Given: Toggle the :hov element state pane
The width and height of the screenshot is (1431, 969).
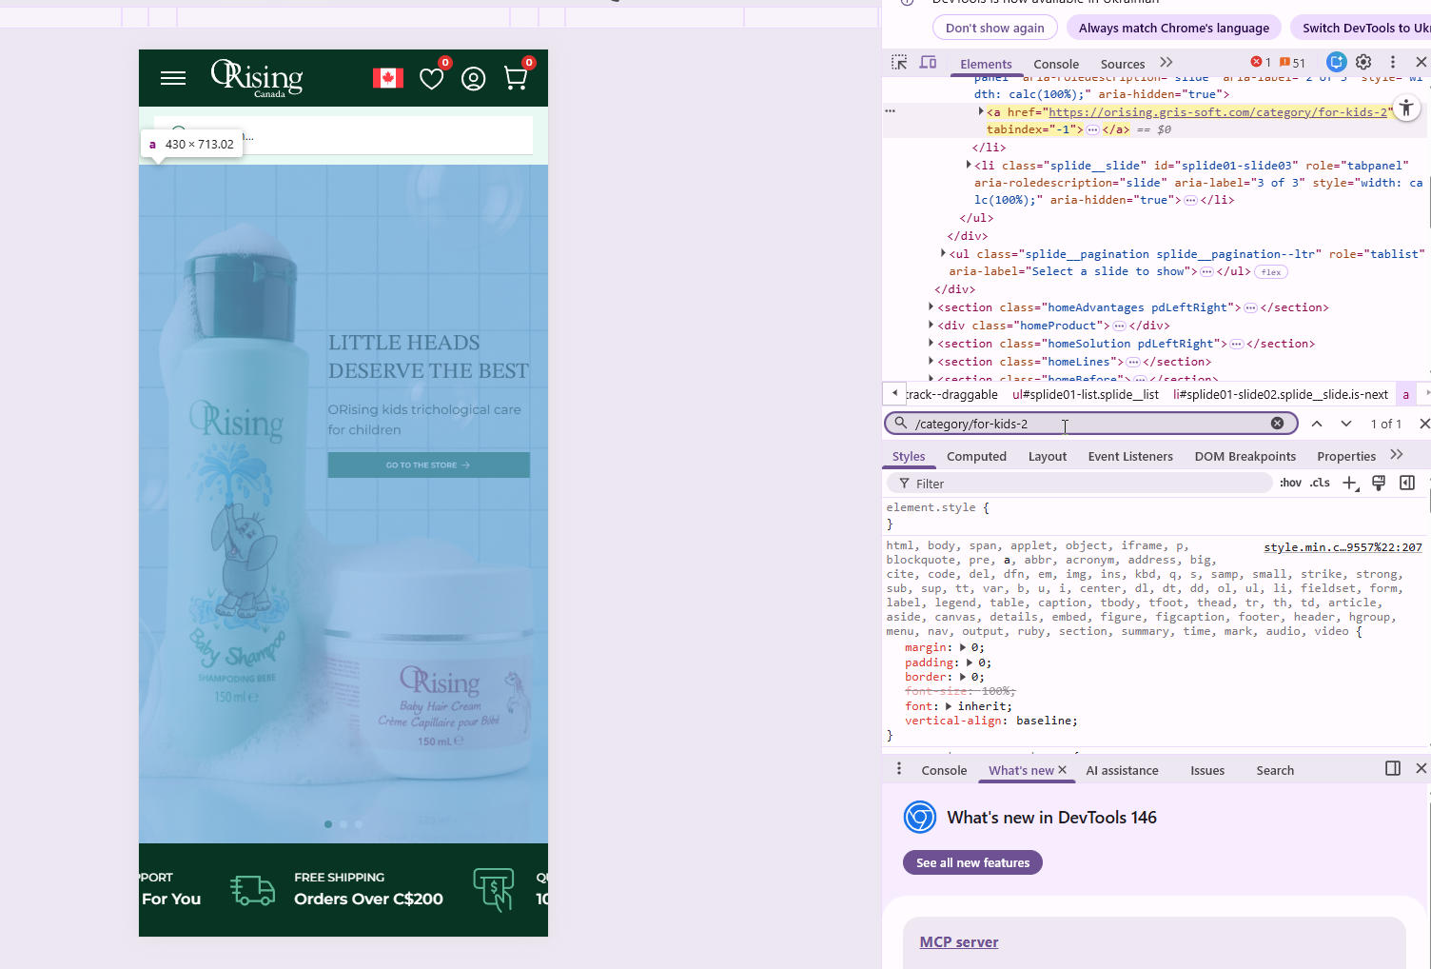Looking at the screenshot, I should [1290, 483].
